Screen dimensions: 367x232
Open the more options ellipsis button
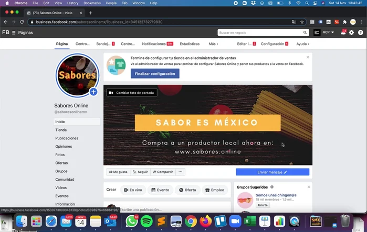pos(180,172)
